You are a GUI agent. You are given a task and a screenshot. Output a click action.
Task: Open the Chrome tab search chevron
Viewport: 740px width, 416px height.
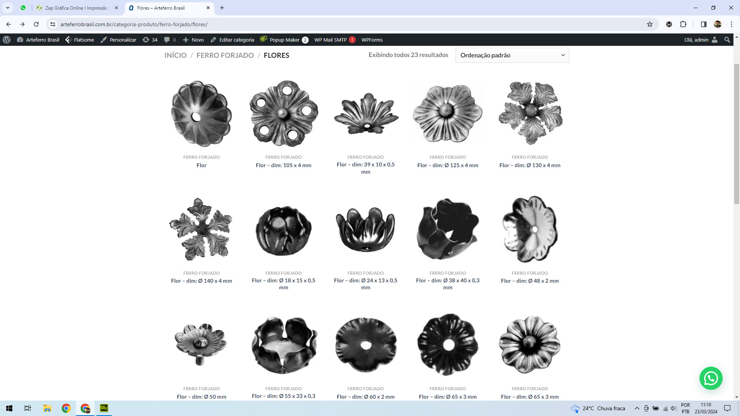click(x=7, y=8)
